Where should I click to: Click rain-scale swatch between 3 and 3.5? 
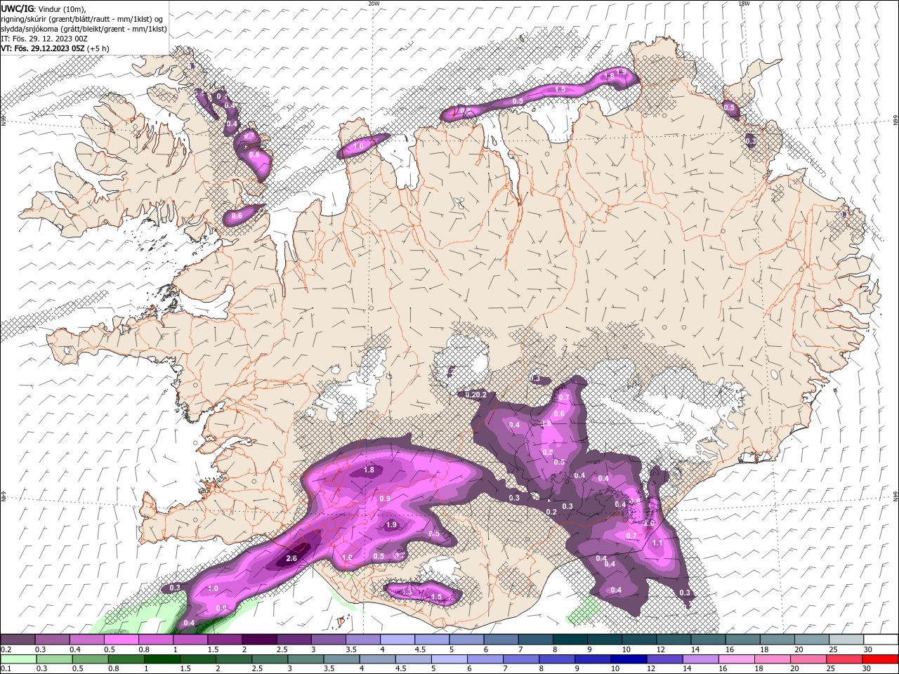coord(306,659)
